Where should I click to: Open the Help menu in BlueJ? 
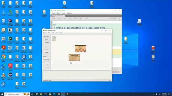tap(61, 33)
